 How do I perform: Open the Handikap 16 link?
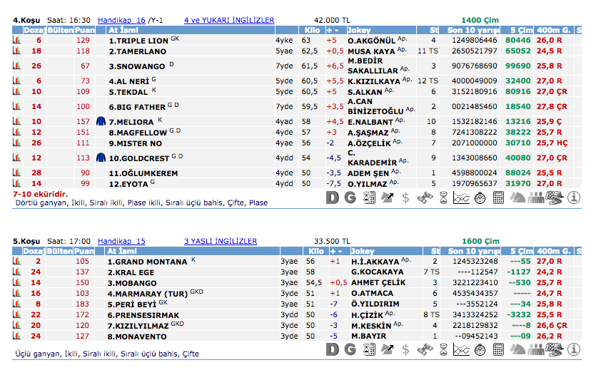pyautogui.click(x=121, y=21)
